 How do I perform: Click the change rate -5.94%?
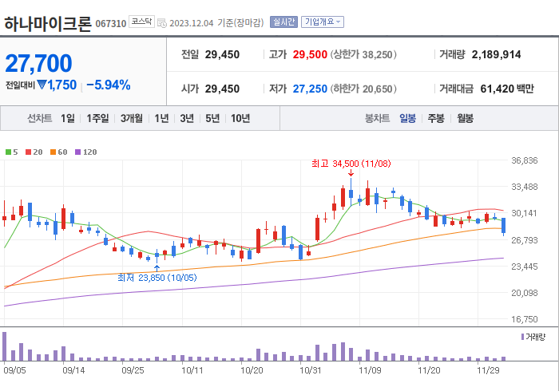coord(109,85)
